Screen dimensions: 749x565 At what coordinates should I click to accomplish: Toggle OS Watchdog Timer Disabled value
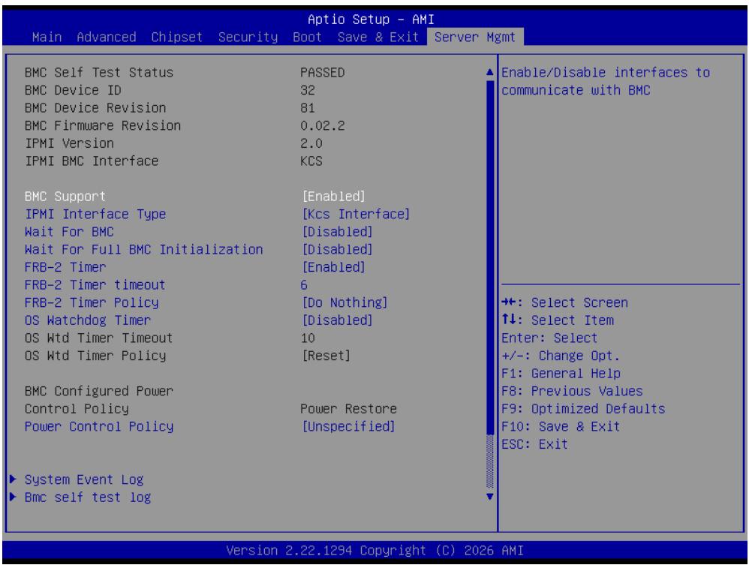point(337,320)
